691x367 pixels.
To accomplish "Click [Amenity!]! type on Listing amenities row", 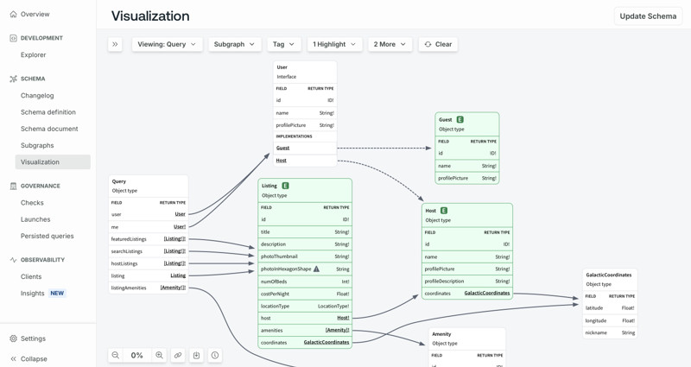I will click(x=338, y=331).
